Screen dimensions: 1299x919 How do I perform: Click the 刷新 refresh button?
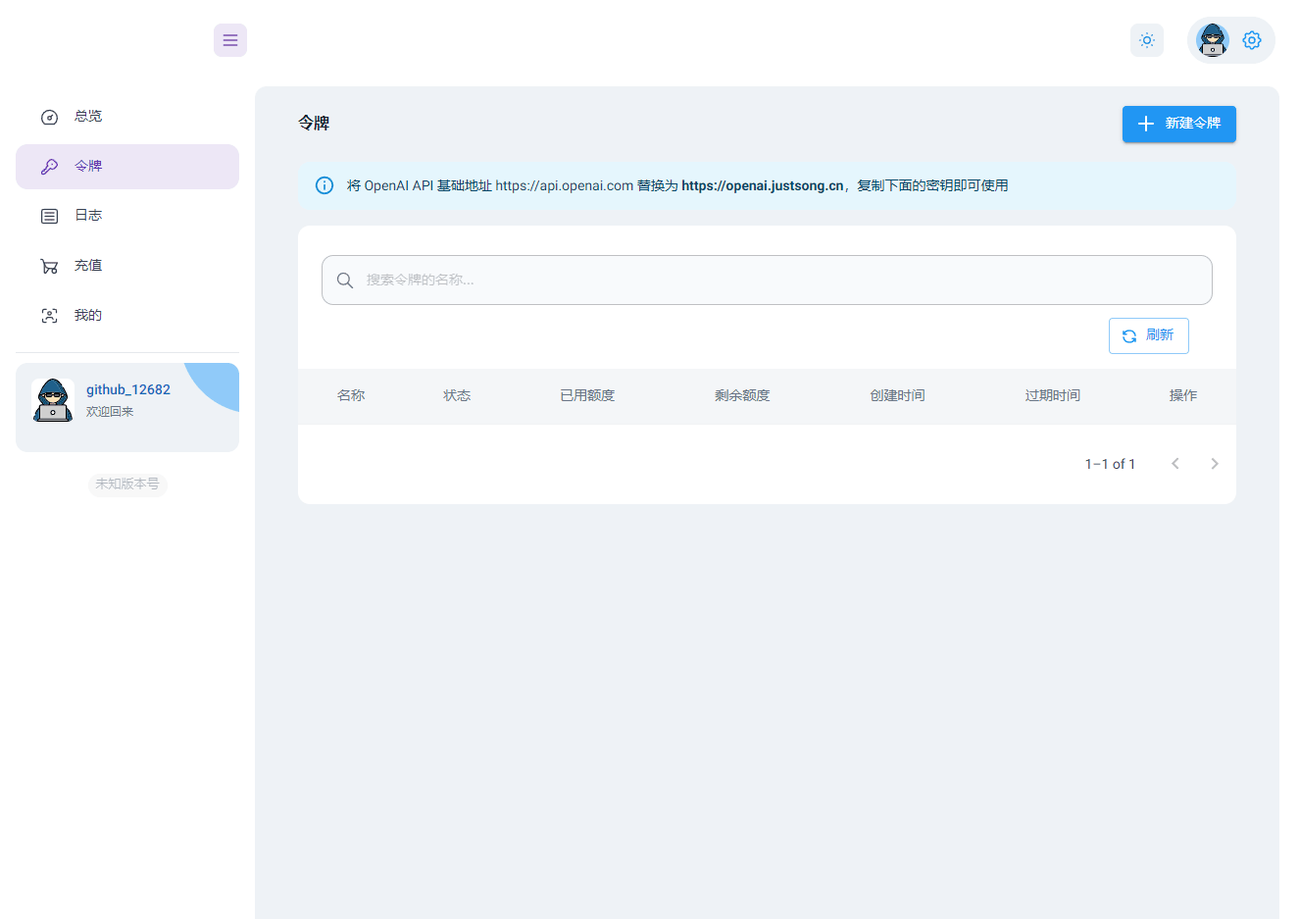pyautogui.click(x=1148, y=335)
